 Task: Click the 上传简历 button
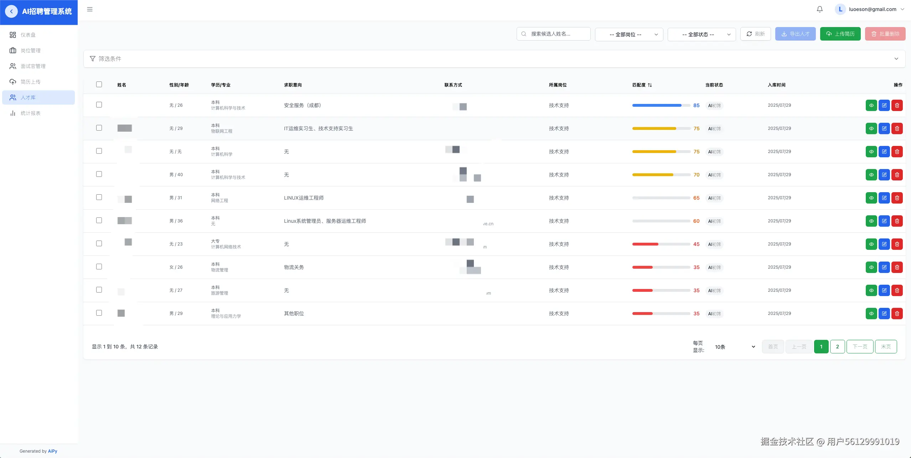(x=840, y=34)
